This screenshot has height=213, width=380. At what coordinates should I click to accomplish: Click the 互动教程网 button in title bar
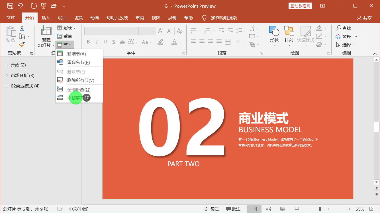[x=300, y=6]
